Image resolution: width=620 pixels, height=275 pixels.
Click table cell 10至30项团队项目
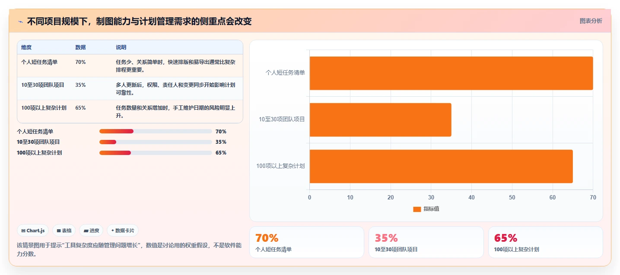pos(43,85)
